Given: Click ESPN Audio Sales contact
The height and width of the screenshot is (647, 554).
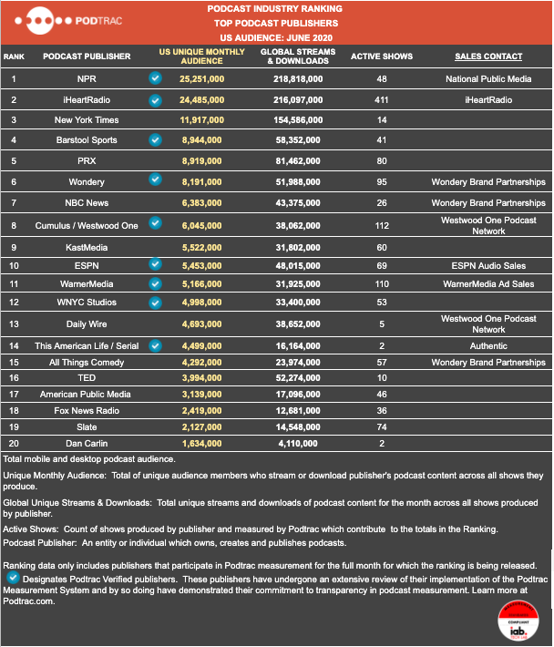Looking at the screenshot, I should pos(488,266).
